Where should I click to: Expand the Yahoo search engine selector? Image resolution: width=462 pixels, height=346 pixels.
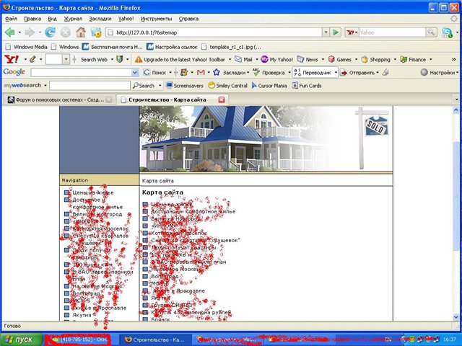pos(352,32)
